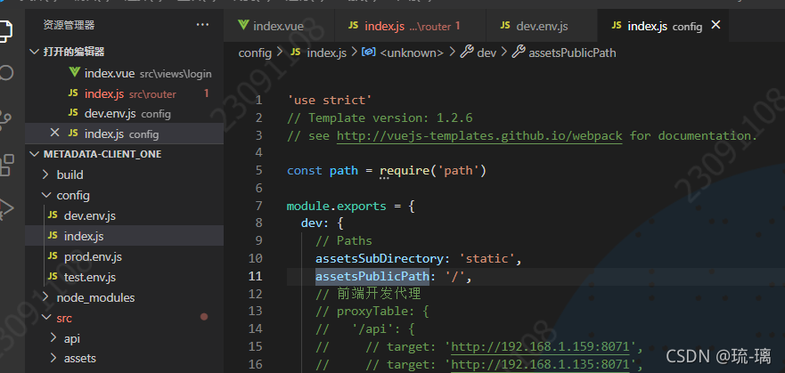Collapse the open editors section
Screen dimensions: 785x373
(x=34, y=52)
